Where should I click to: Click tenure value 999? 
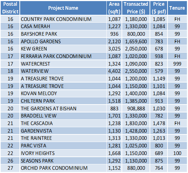click(x=177, y=64)
